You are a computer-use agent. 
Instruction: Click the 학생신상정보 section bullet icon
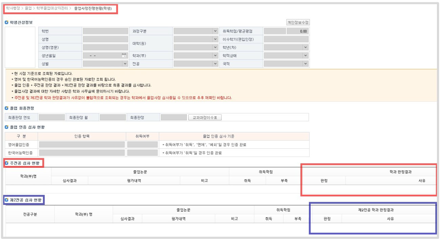[7, 22]
